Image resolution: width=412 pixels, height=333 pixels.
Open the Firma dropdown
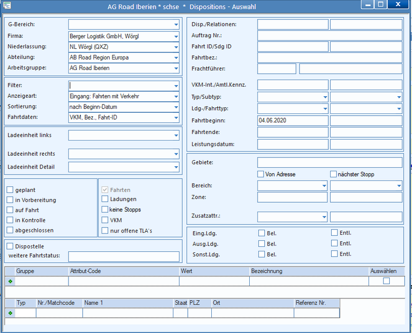pos(176,36)
